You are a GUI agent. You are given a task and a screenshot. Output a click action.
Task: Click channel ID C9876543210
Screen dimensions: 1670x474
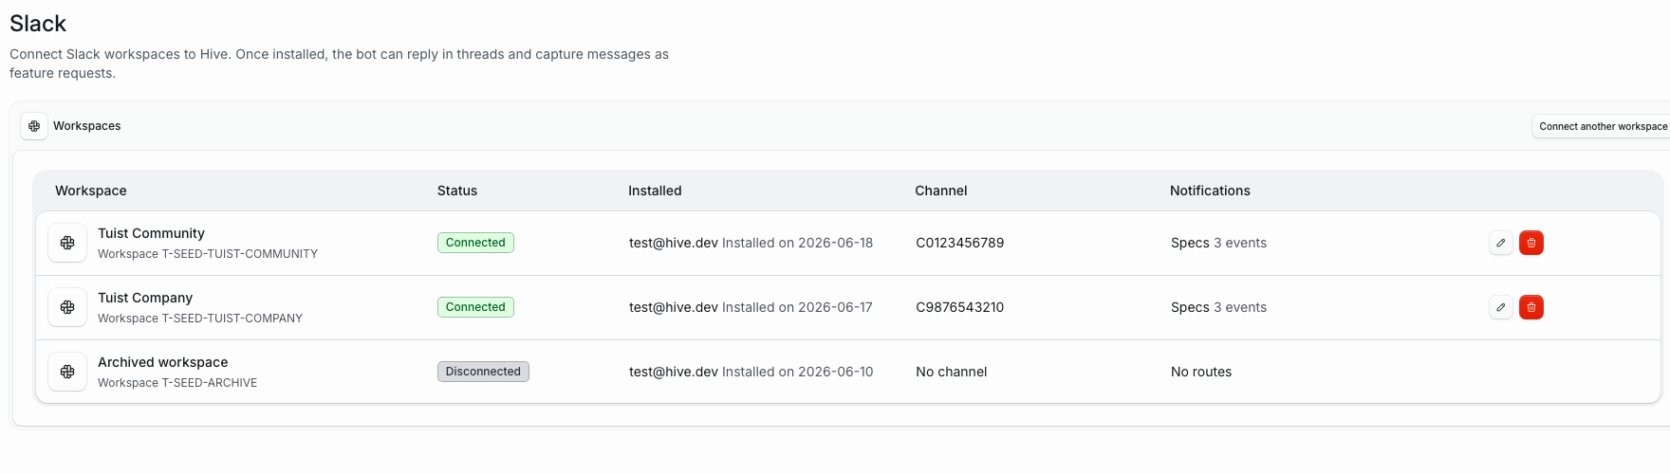click(x=960, y=307)
